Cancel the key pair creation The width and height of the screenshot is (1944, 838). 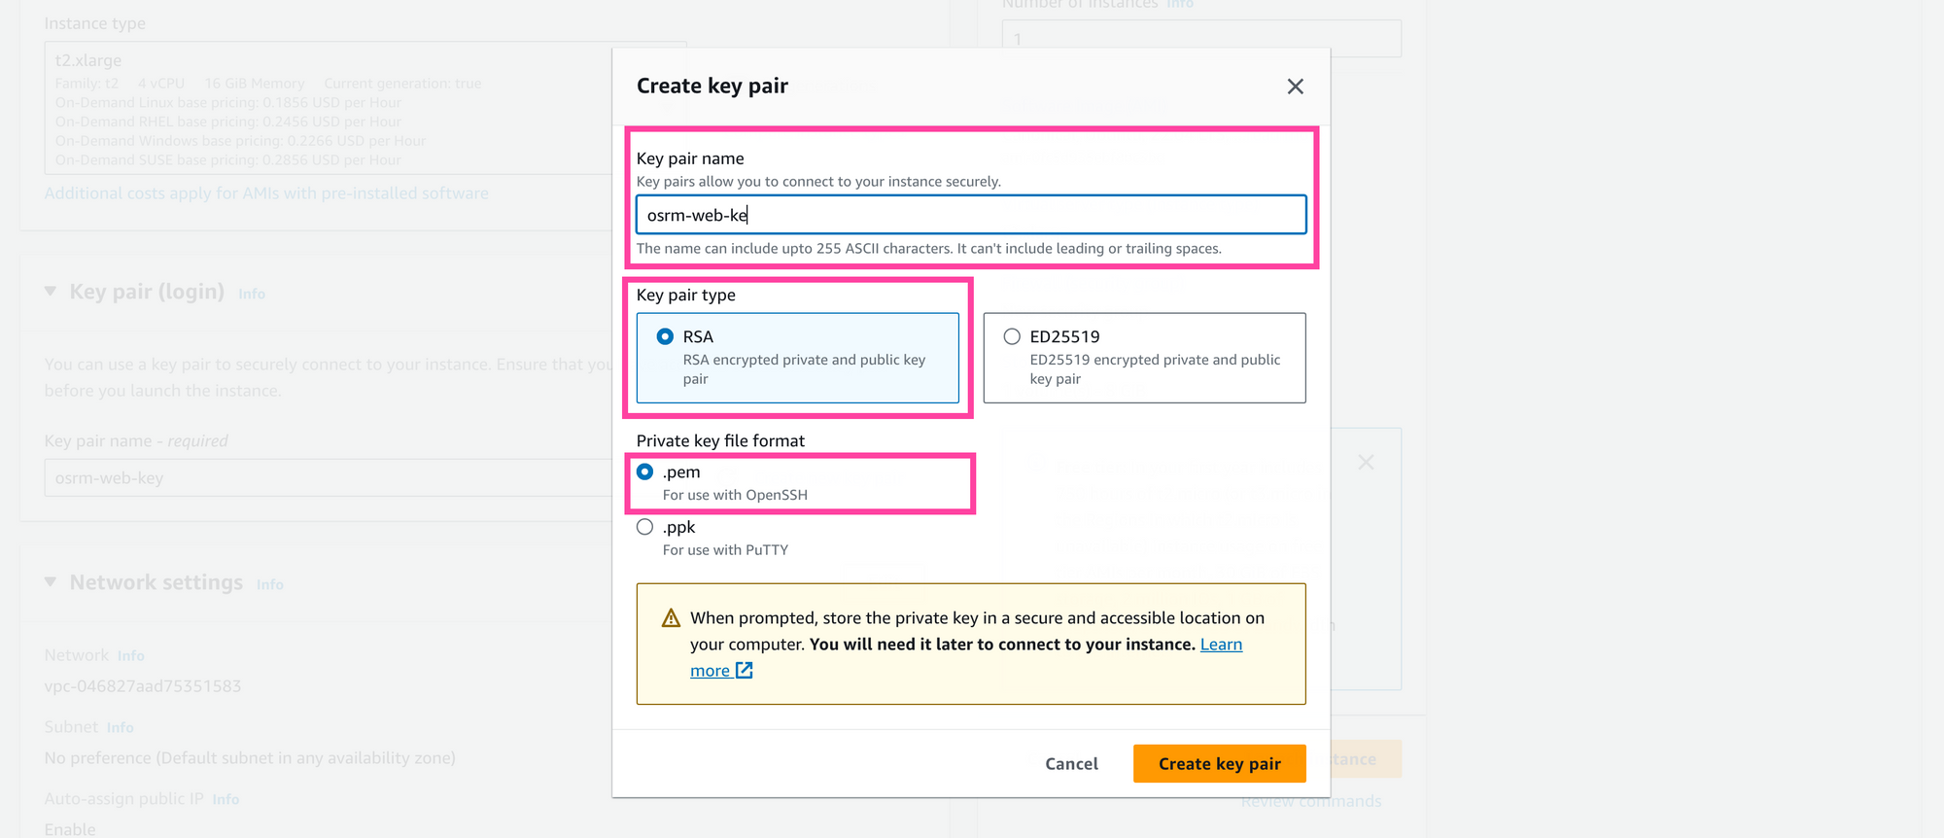click(x=1070, y=763)
